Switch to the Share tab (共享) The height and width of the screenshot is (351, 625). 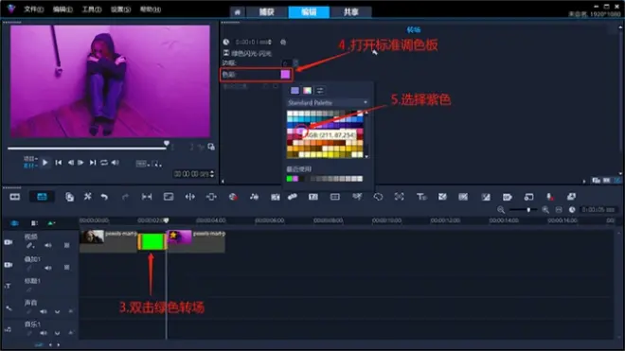[350, 12]
